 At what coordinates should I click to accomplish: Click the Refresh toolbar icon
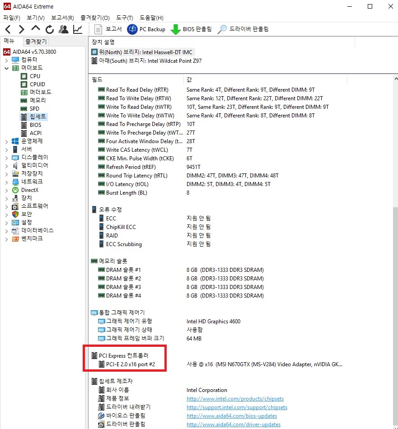tap(50, 29)
